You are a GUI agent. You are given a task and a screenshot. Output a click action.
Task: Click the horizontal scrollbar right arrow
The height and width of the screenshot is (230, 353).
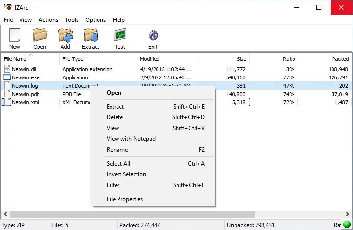[x=347, y=214]
